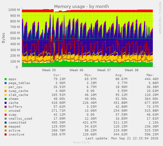Click the 'Week 37' x-axis label
The height and width of the screenshot is (146, 163).
pos(104,70)
